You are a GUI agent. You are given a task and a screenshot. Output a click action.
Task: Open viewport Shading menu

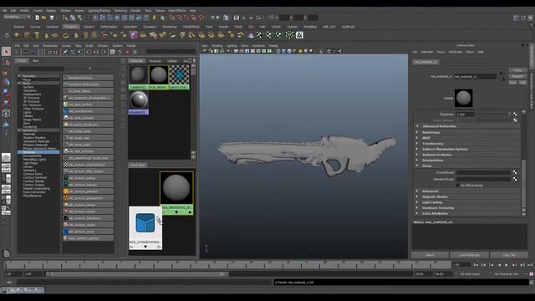[x=217, y=46]
